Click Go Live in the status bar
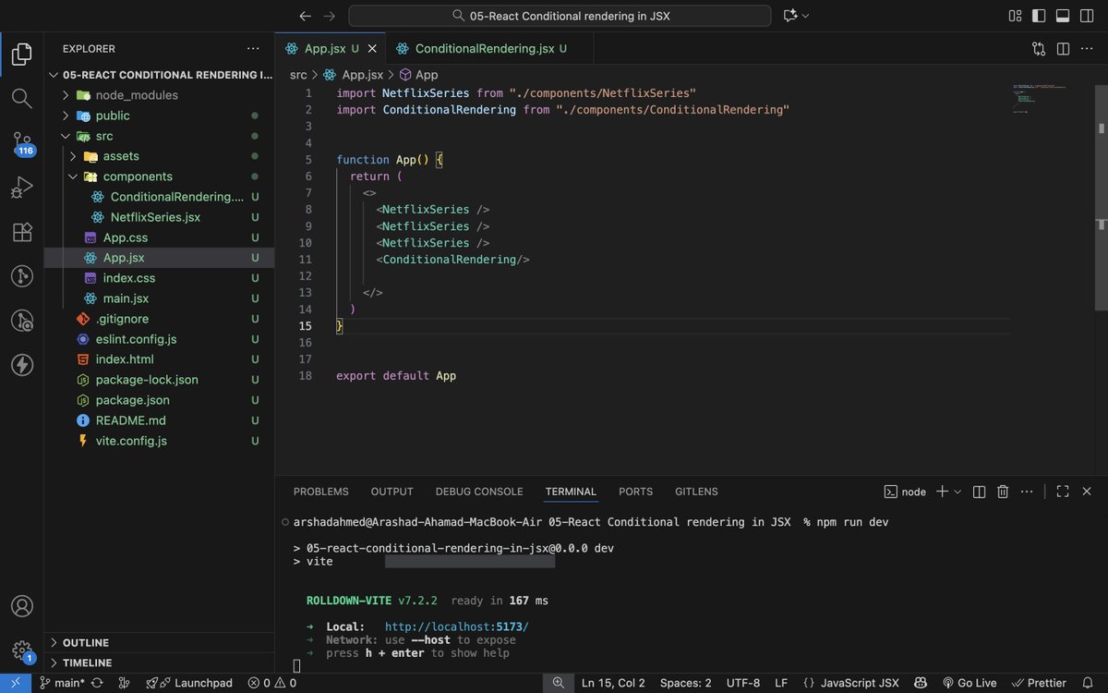This screenshot has height=693, width=1108. (969, 682)
